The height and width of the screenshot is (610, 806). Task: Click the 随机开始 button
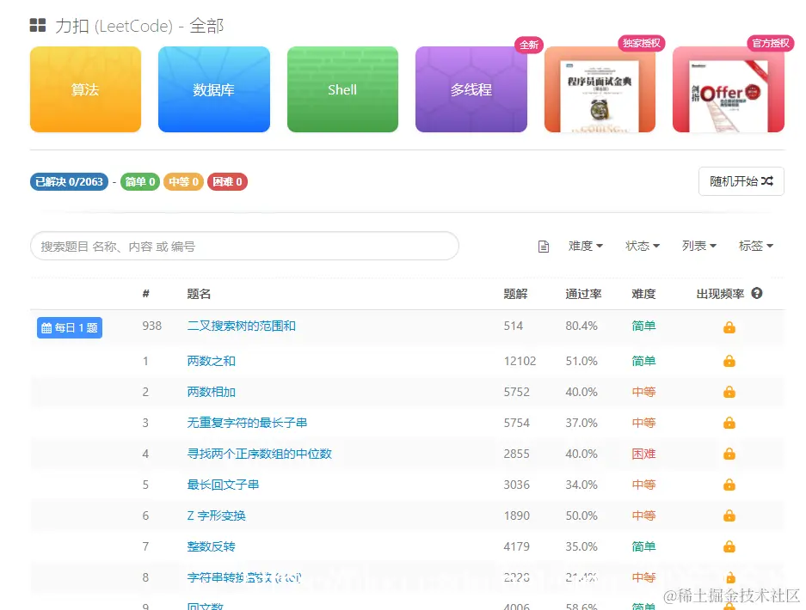point(741,181)
